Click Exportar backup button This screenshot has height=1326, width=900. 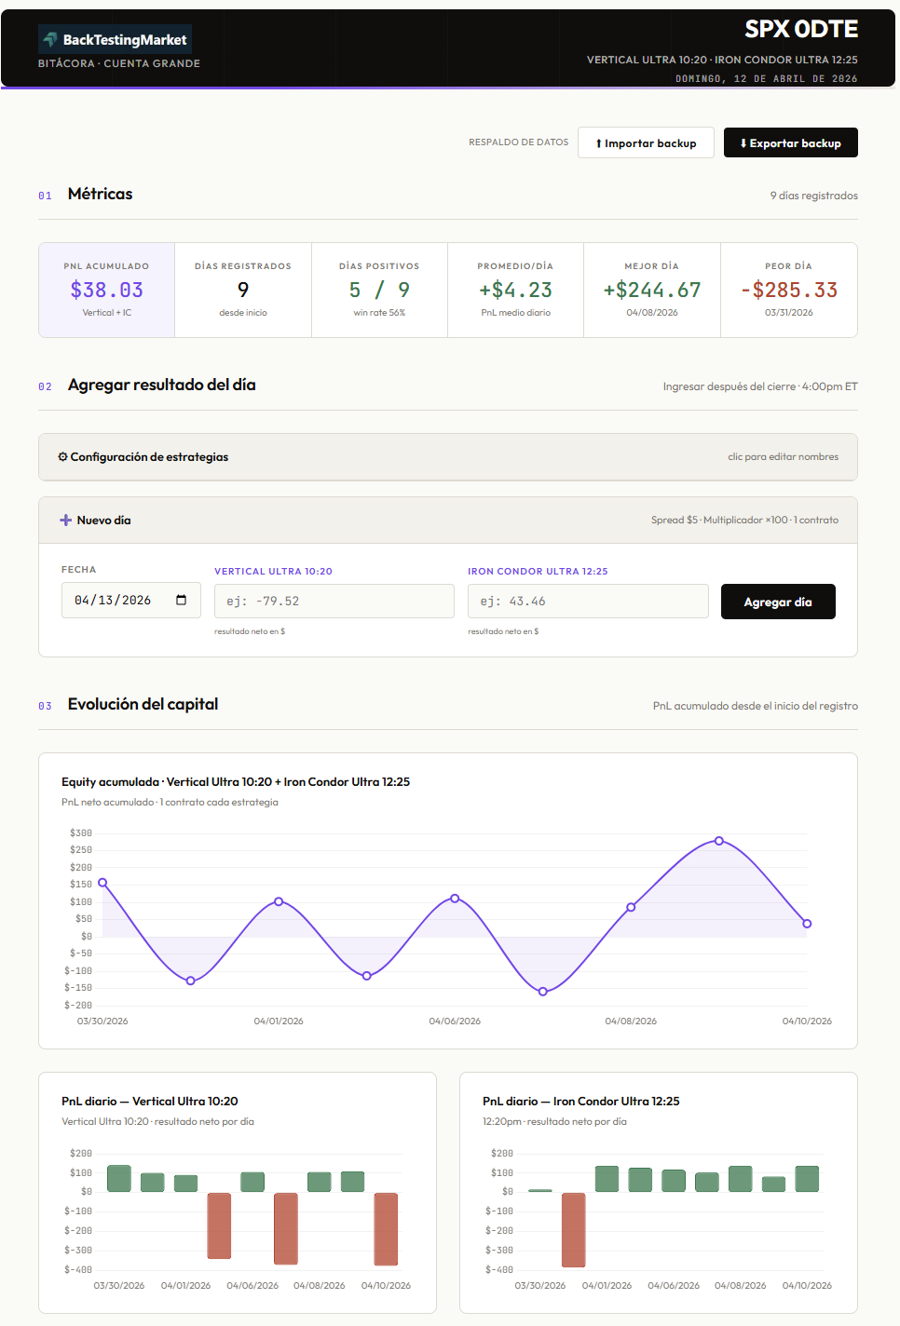(790, 142)
